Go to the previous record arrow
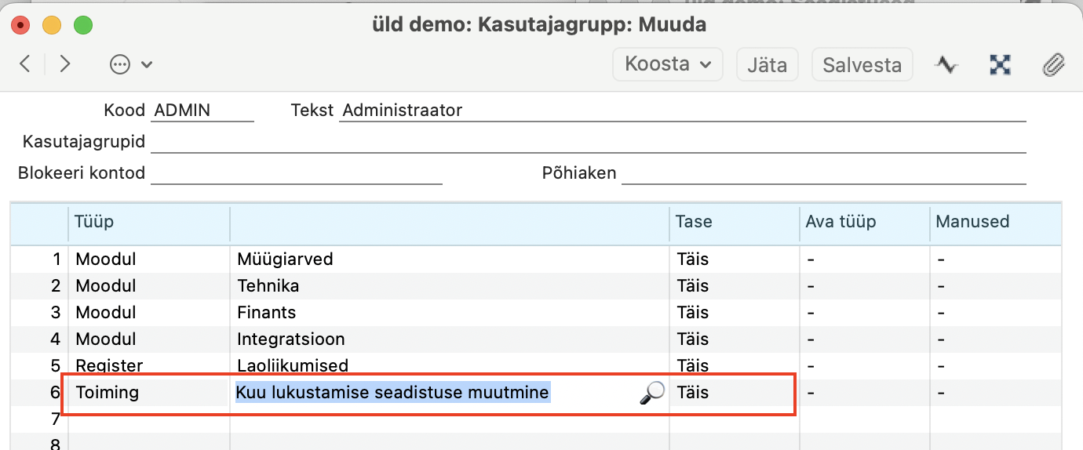Image resolution: width=1083 pixels, height=450 pixels. (25, 64)
